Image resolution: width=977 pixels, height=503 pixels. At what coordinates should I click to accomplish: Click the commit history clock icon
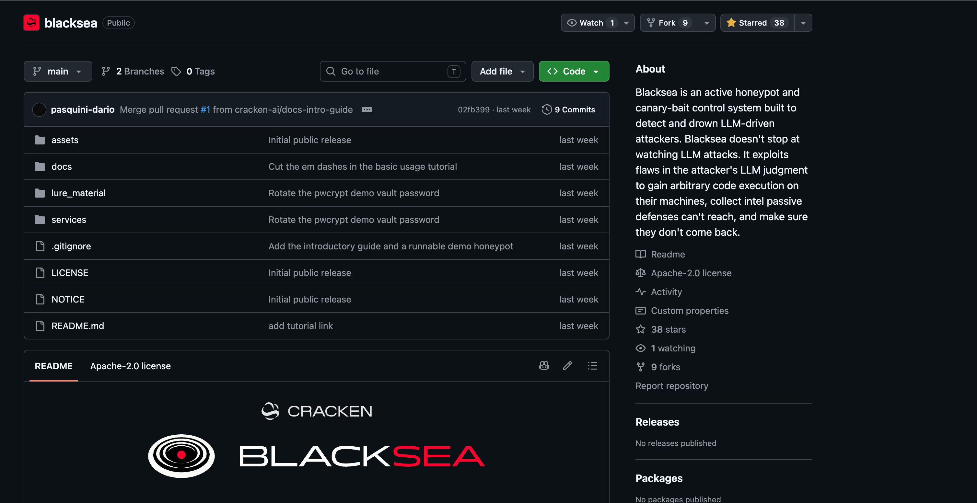tap(547, 109)
